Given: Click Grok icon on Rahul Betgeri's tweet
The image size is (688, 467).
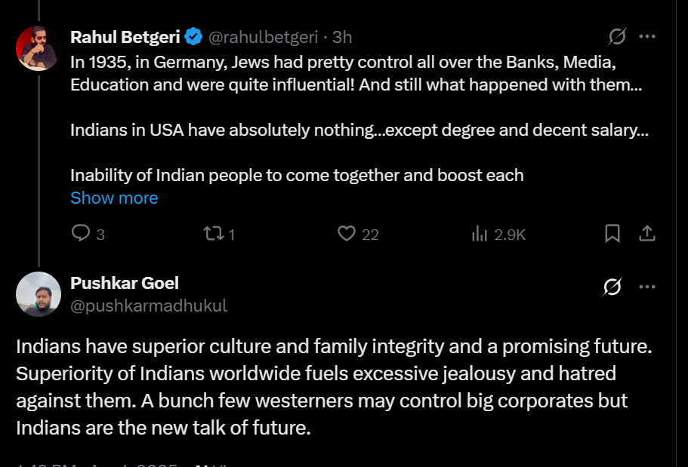Looking at the screenshot, I should [x=617, y=36].
